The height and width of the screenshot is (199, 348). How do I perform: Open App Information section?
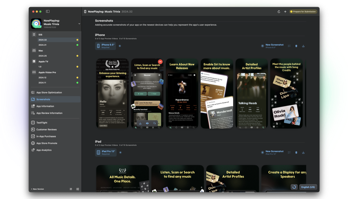coord(55,106)
